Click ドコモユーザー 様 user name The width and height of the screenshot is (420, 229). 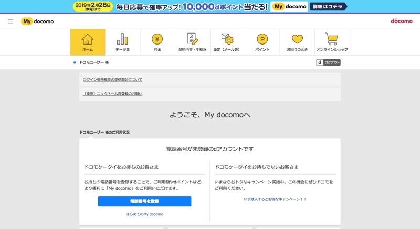pyautogui.click(x=94, y=62)
